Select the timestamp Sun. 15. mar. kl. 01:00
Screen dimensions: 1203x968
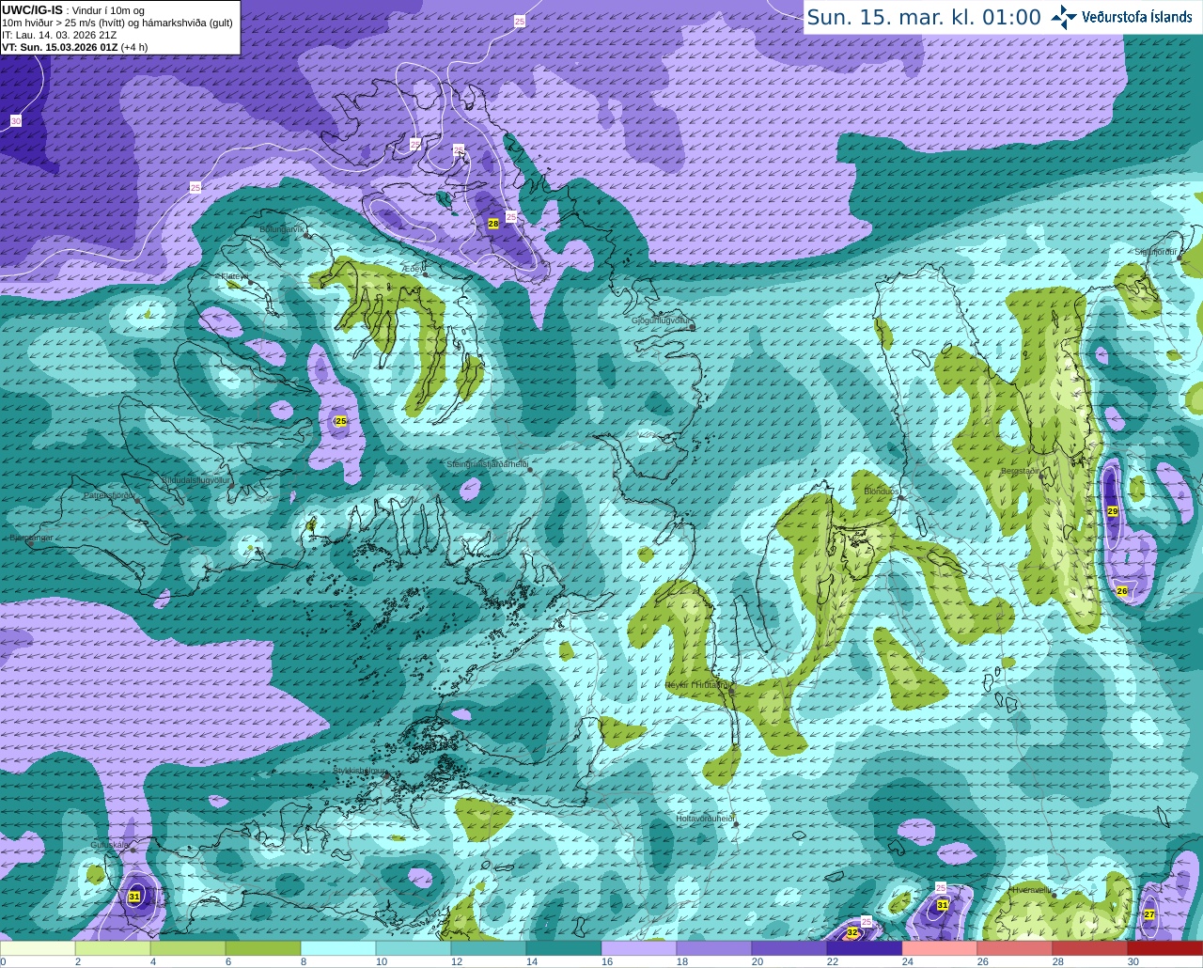pyautogui.click(x=924, y=17)
